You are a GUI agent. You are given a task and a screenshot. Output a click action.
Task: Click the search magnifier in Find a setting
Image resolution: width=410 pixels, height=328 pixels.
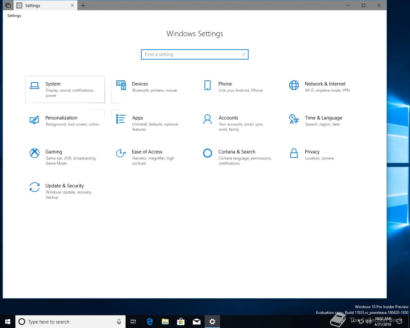click(x=244, y=54)
